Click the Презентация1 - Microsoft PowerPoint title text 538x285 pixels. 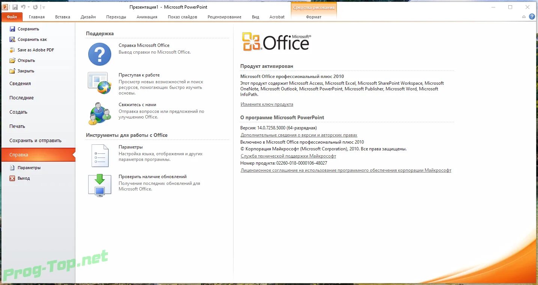point(169,7)
